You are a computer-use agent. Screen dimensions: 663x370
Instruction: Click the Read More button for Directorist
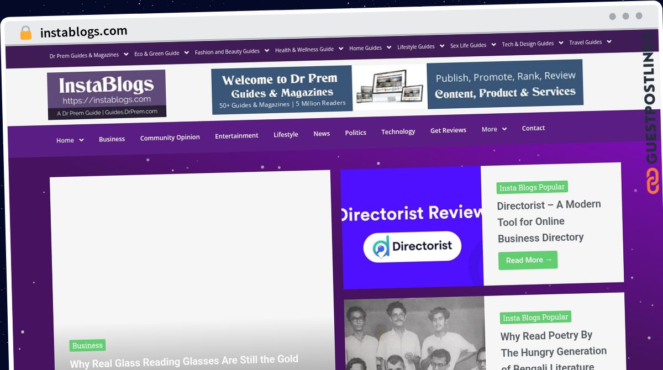[528, 260]
